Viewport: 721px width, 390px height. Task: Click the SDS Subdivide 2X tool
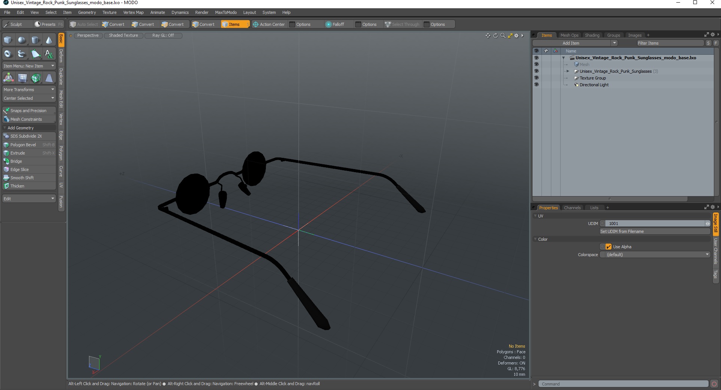pos(29,136)
